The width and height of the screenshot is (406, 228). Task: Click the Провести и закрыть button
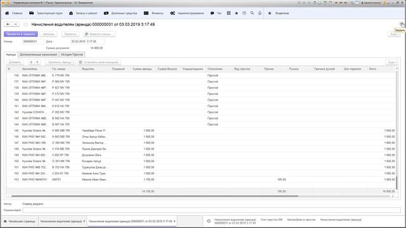pos(21,34)
